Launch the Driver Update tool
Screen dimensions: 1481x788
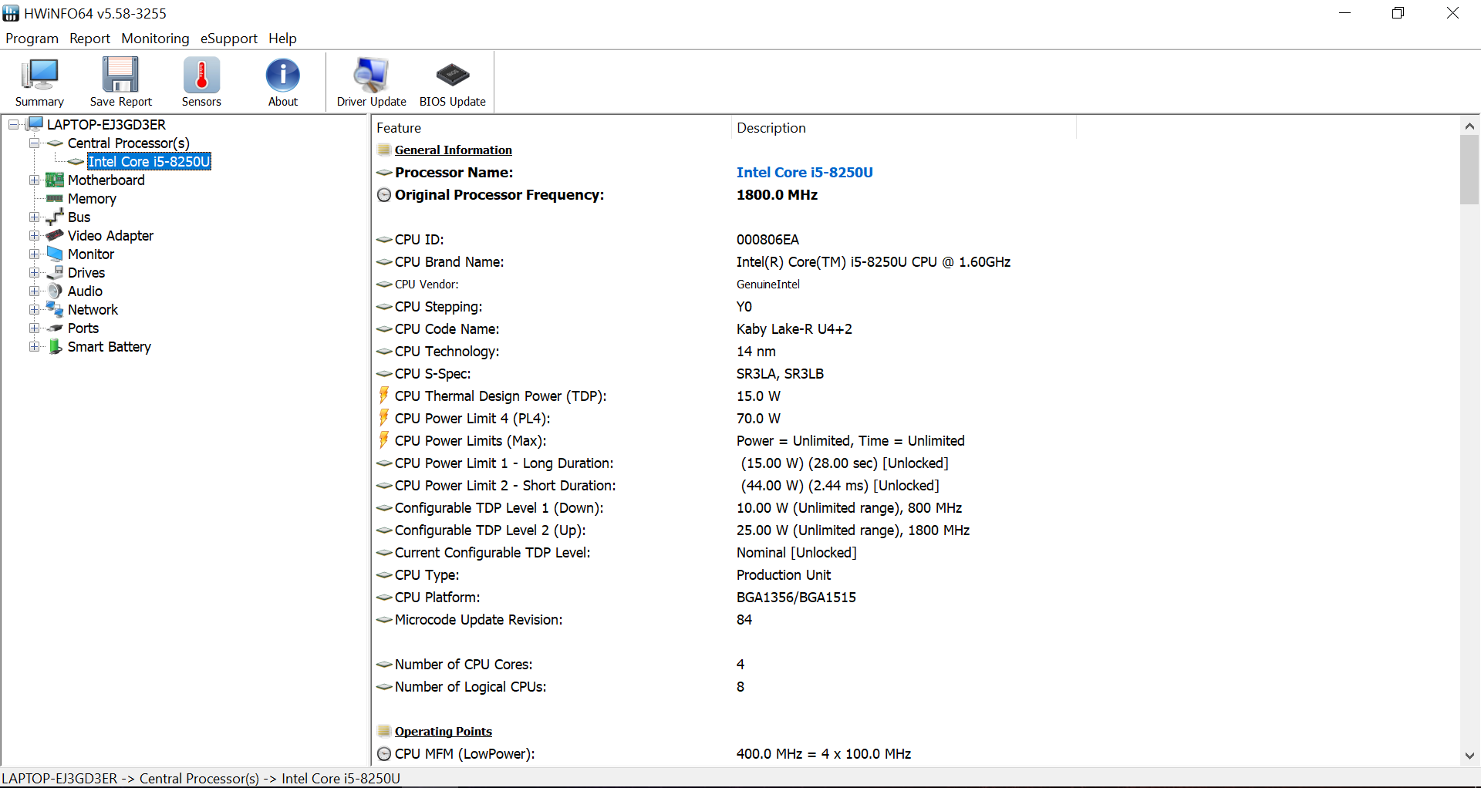[371, 82]
